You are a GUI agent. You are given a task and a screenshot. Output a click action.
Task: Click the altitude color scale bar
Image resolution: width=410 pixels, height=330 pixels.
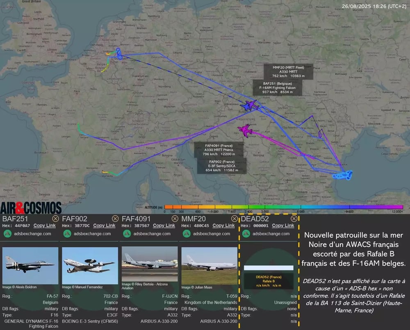point(284,207)
